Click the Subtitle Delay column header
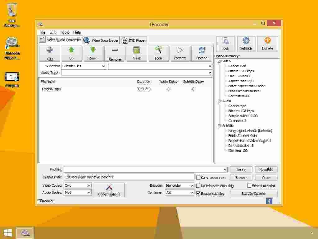Image resolution: width=318 pixels, height=239 pixels. [x=193, y=82]
